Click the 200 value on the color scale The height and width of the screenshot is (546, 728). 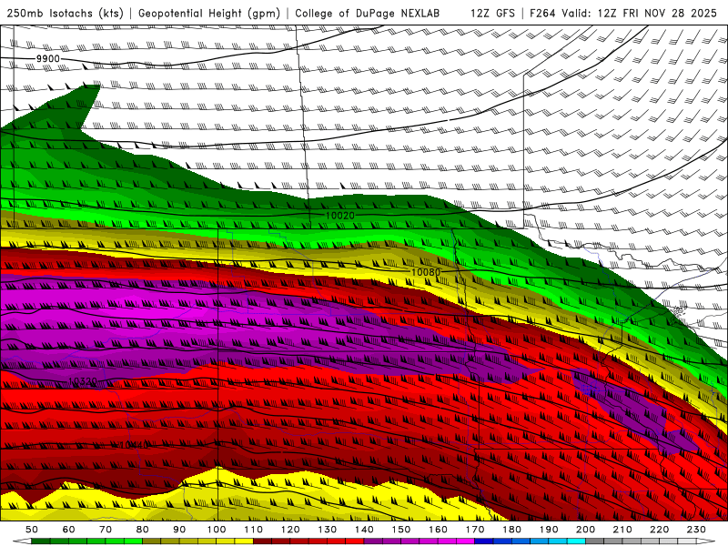(585, 530)
